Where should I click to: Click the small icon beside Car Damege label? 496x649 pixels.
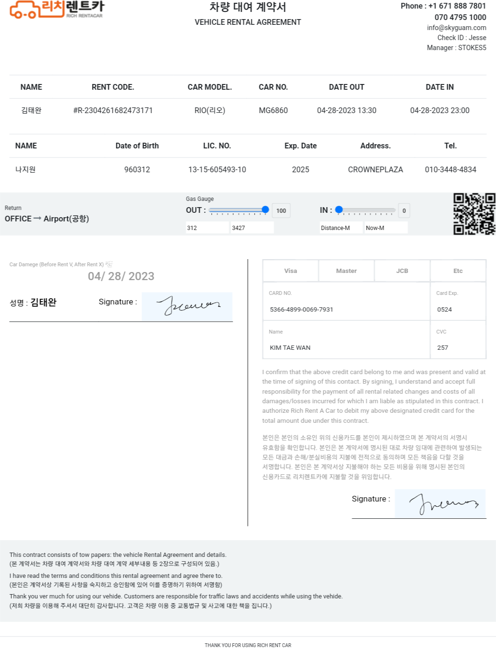pos(109,264)
